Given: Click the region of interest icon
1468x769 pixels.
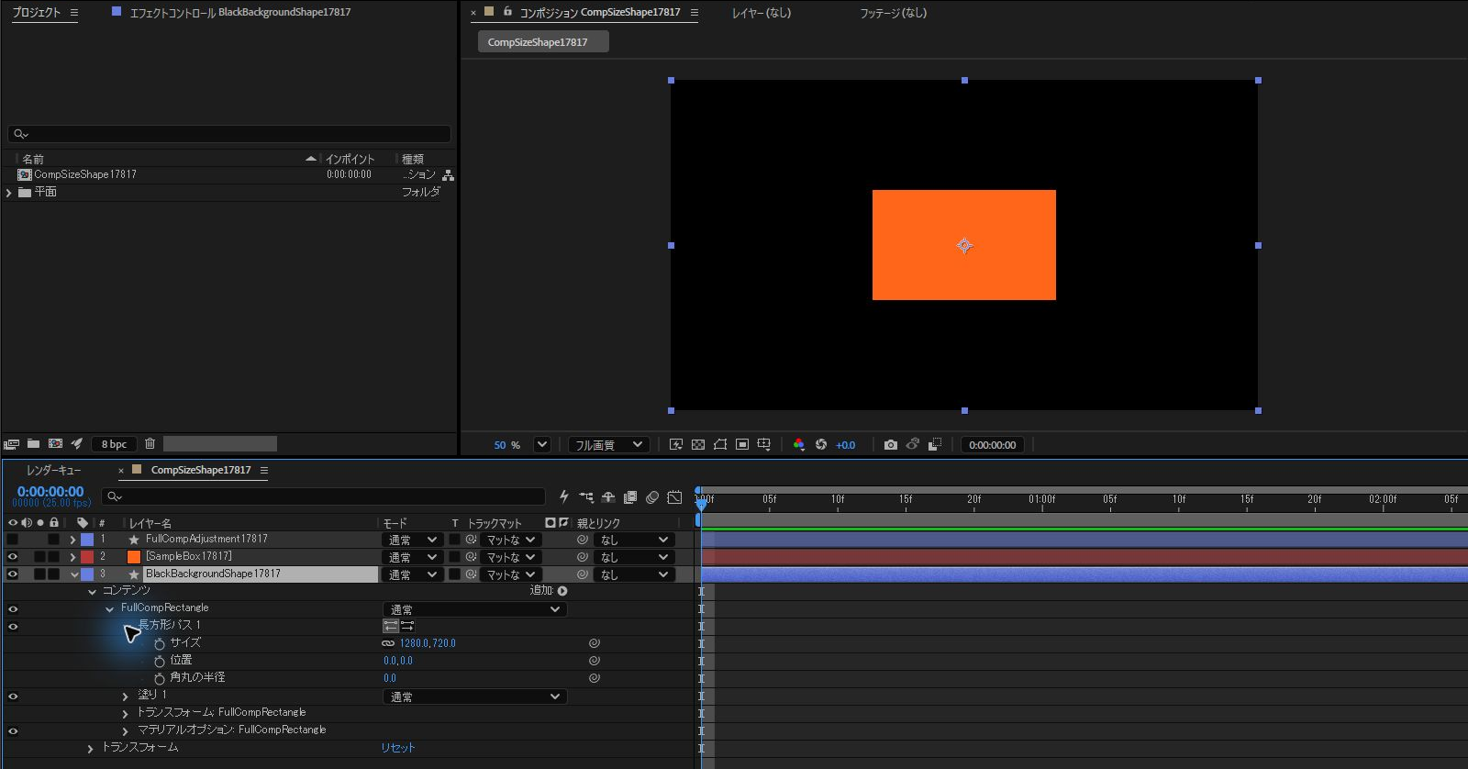Looking at the screenshot, I should point(742,445).
